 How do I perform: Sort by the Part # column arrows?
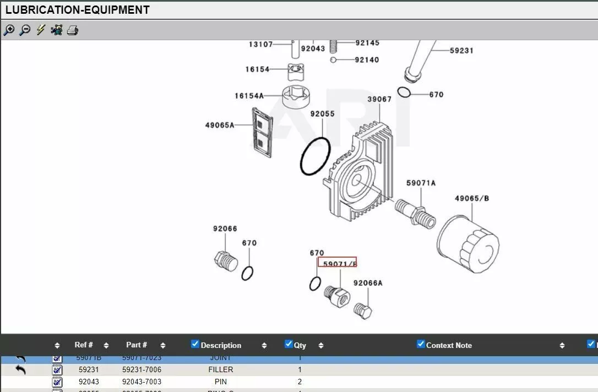click(163, 346)
